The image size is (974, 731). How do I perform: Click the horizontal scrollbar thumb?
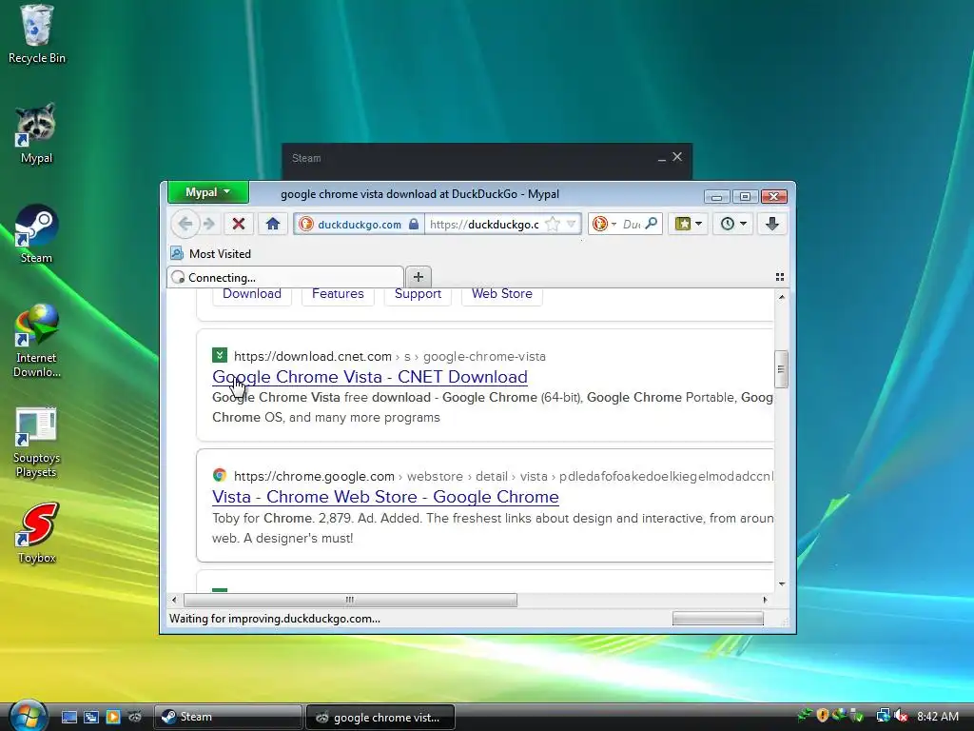(350, 600)
